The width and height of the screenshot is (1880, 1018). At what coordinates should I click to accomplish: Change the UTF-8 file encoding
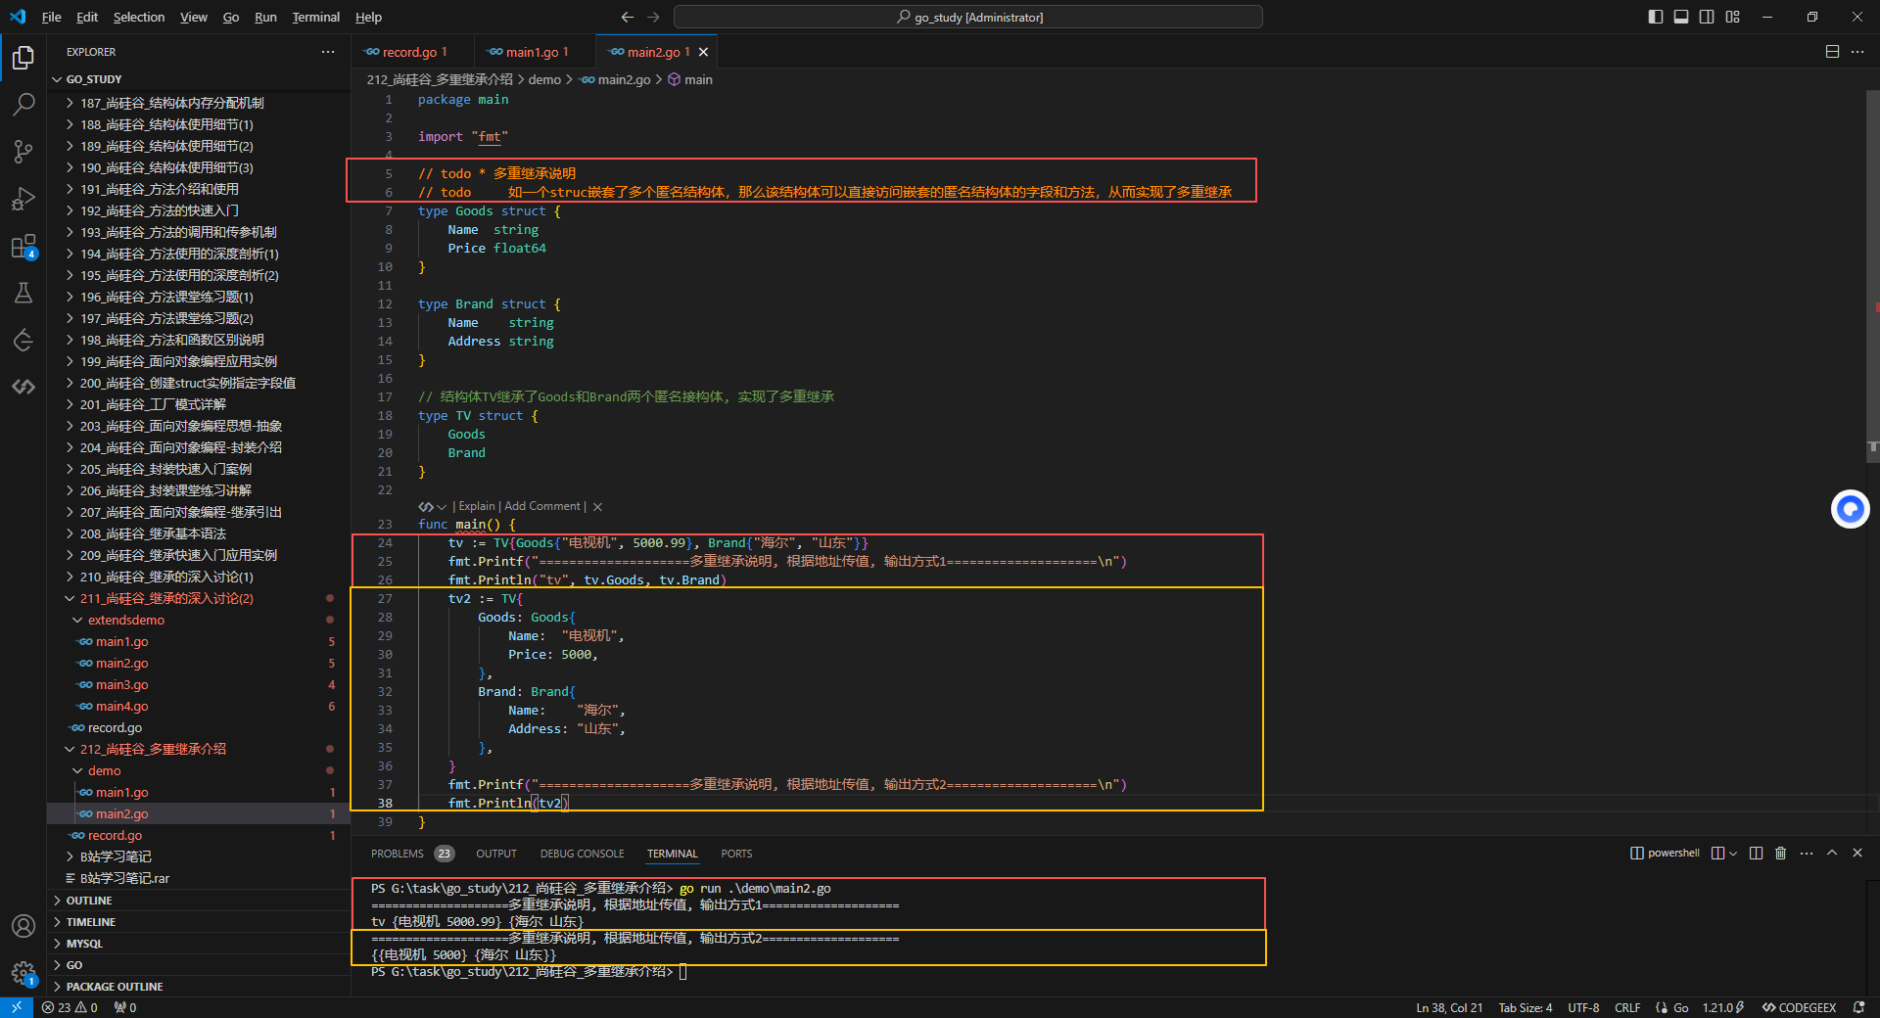click(1583, 1007)
